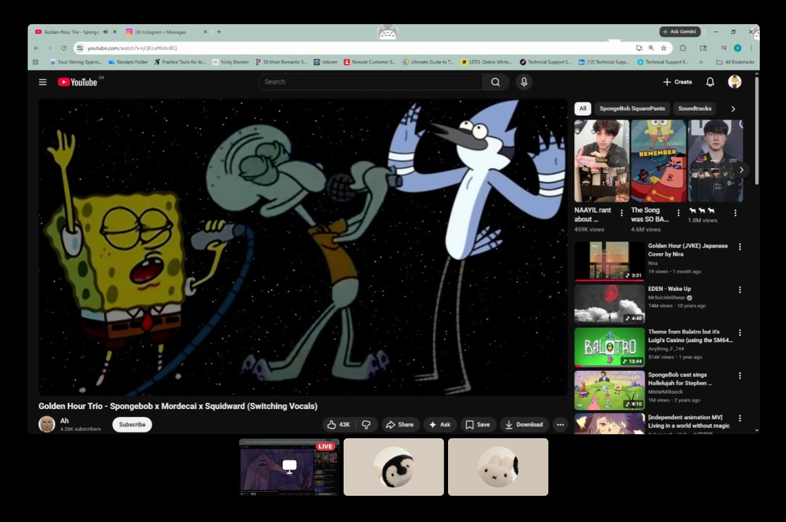This screenshot has height=522, width=786.
Task: Click the video player frame
Action: (x=303, y=247)
